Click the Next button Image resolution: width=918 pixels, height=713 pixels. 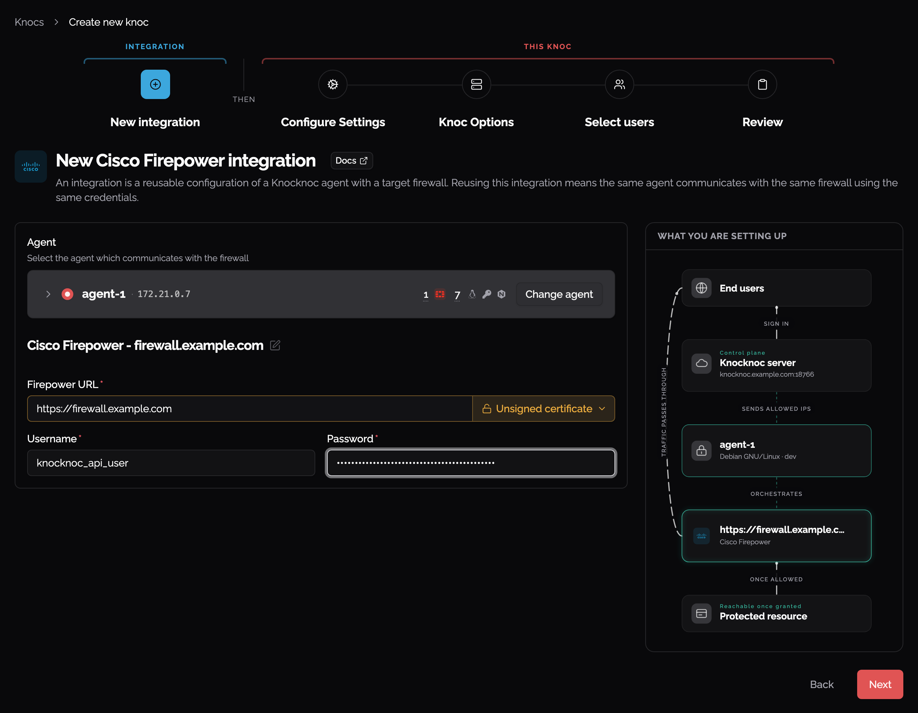point(880,684)
